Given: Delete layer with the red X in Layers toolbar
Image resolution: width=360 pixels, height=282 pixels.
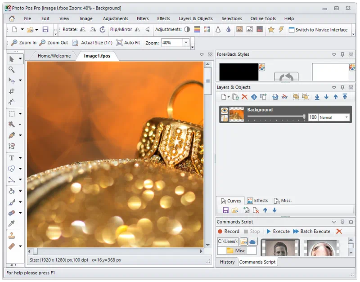Looking at the screenshot, I should pos(245,97).
